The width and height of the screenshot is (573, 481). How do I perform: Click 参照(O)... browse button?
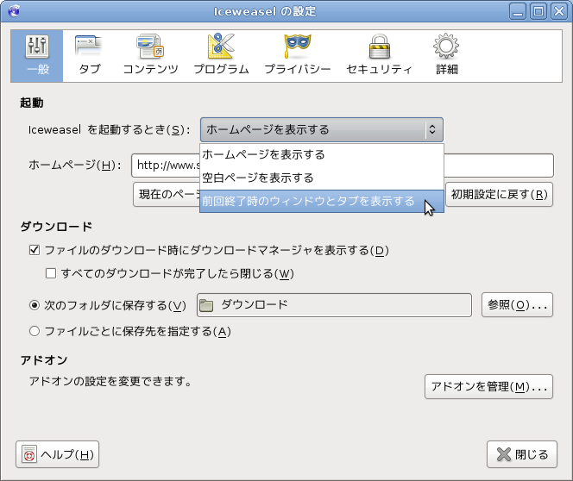click(x=517, y=305)
